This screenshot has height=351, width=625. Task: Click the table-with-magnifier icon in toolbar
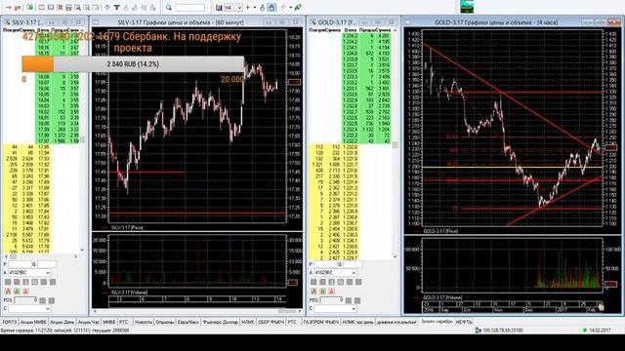[x=78, y=8]
